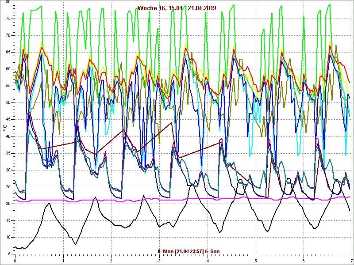This screenshot has width=354, height=265.
Task: Click the timestamp '[21.04 23:57]' in footer
Action: coord(189,251)
